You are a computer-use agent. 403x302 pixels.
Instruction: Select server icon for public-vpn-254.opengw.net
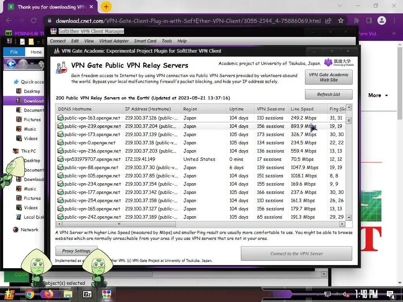[x=60, y=200]
